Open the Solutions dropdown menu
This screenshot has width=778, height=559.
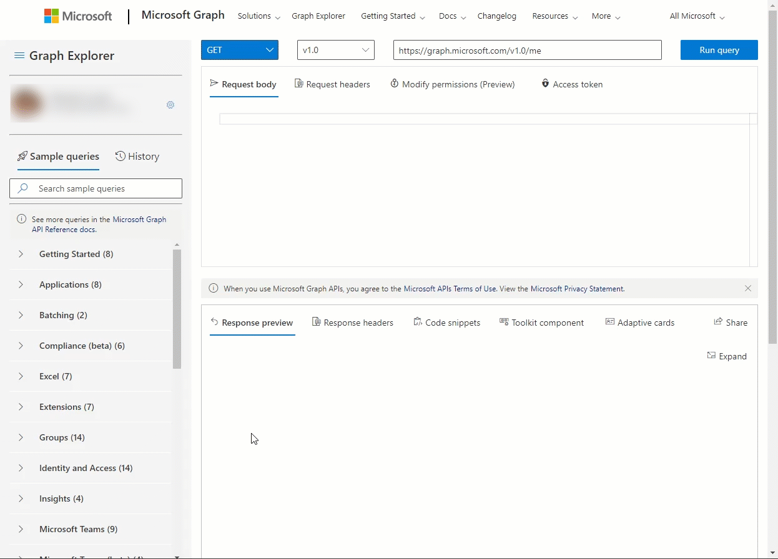(x=259, y=16)
